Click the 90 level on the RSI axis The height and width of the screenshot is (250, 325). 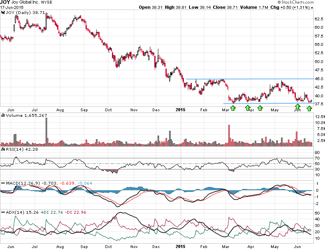(x=317, y=153)
